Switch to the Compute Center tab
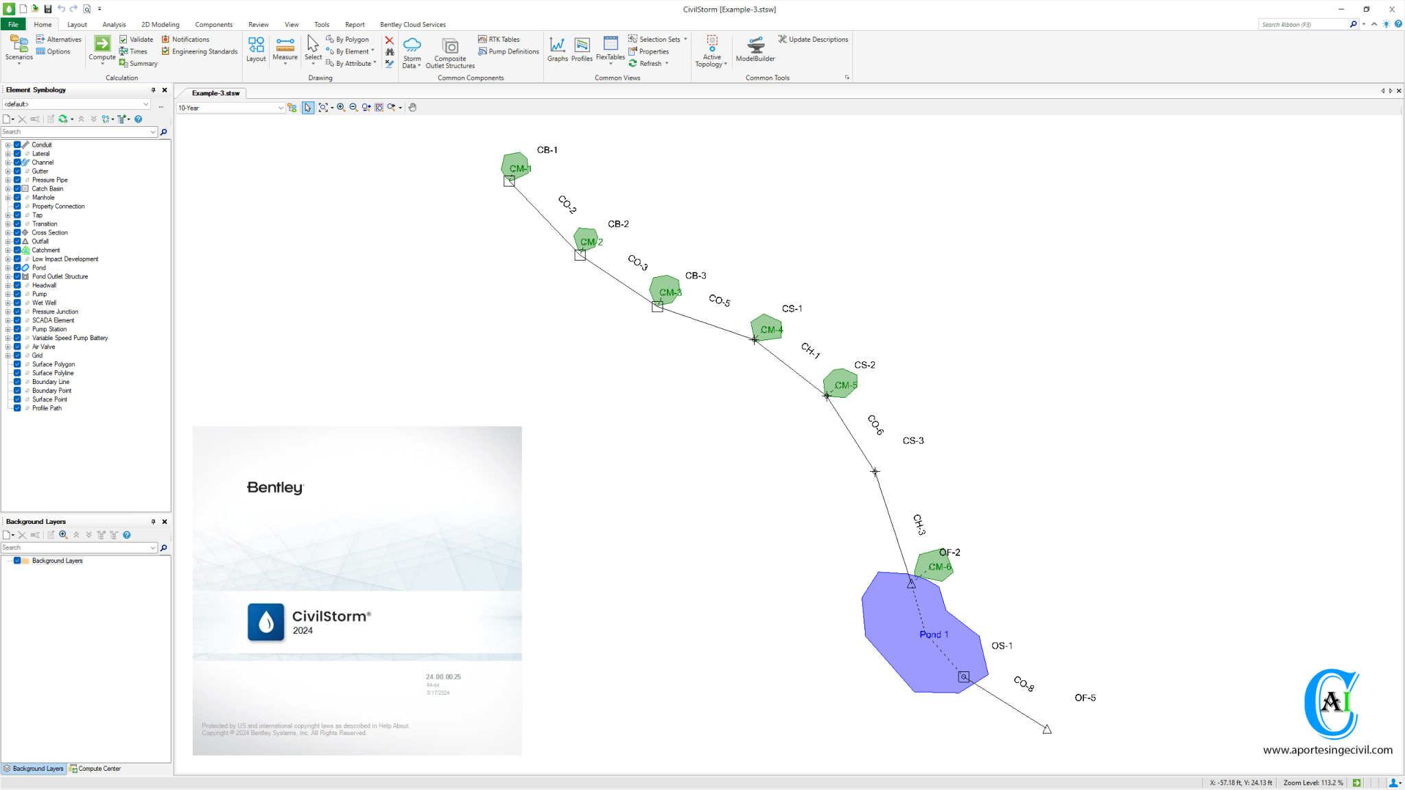Screen dimensions: 1405x790 tap(95, 769)
